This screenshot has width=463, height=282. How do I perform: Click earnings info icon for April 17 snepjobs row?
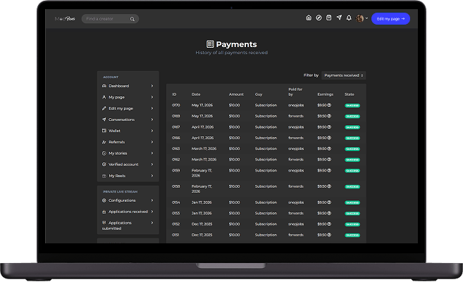[329, 127]
